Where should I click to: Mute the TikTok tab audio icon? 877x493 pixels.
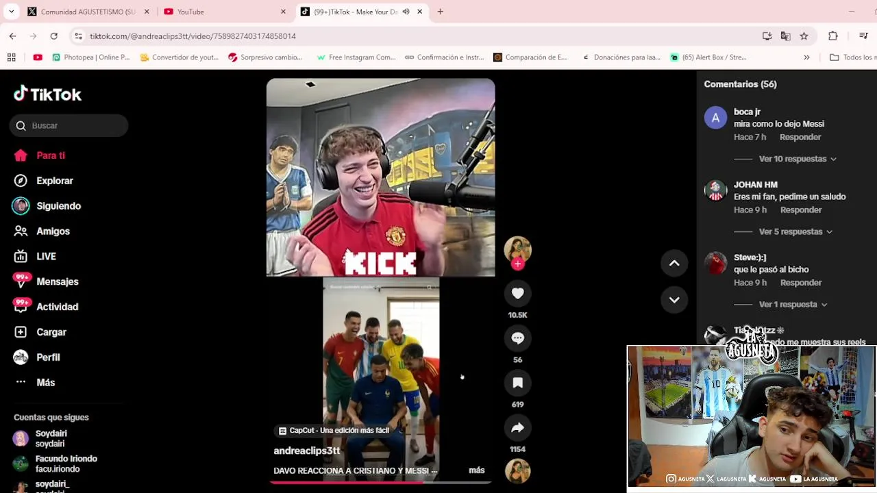point(406,12)
